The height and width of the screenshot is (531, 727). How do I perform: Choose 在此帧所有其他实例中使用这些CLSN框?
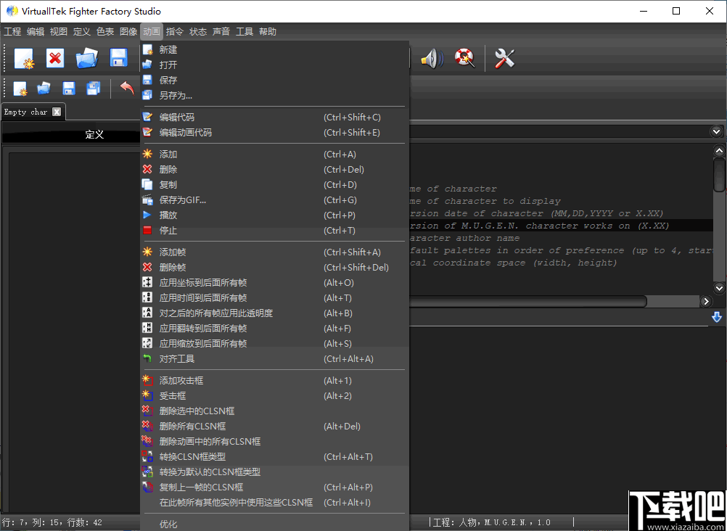(x=274, y=503)
